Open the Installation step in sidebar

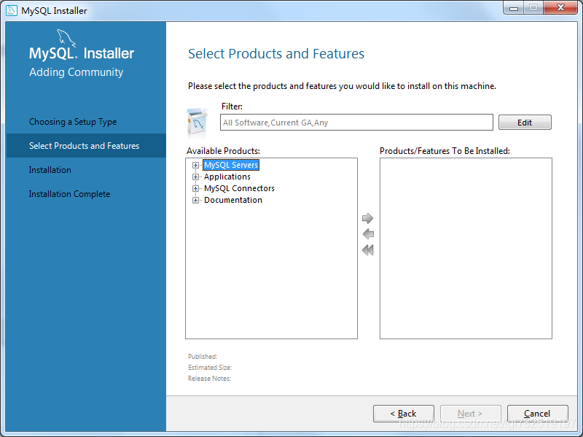click(50, 170)
